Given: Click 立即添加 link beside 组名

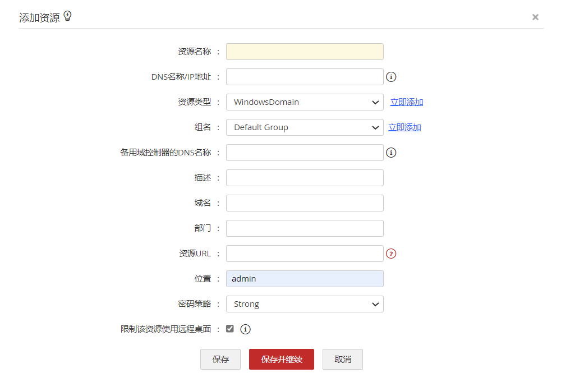Looking at the screenshot, I should point(404,127).
